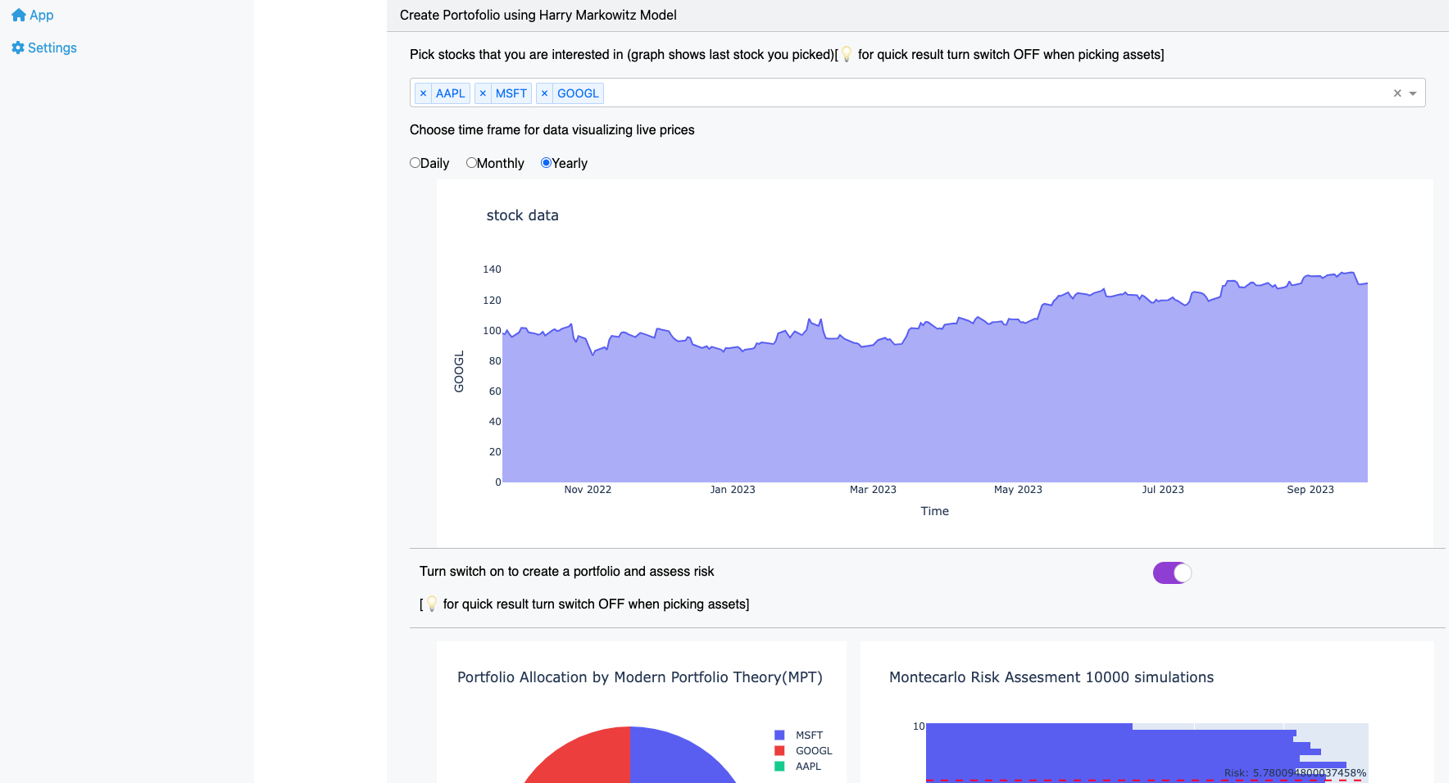The height and width of the screenshot is (783, 1453).
Task: Click the Settings gear icon
Action: click(18, 48)
